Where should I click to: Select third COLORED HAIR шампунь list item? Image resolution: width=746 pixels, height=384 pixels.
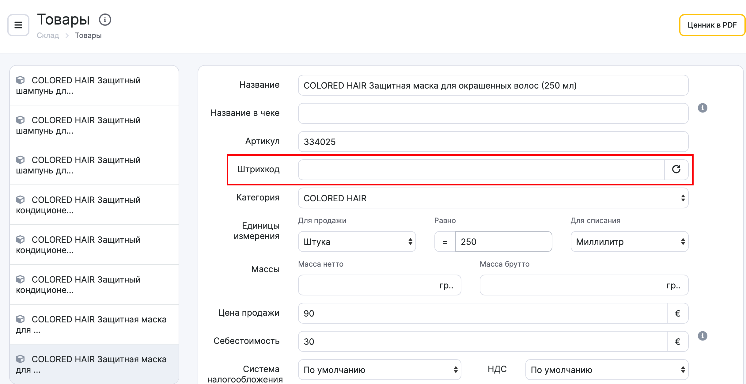click(94, 165)
